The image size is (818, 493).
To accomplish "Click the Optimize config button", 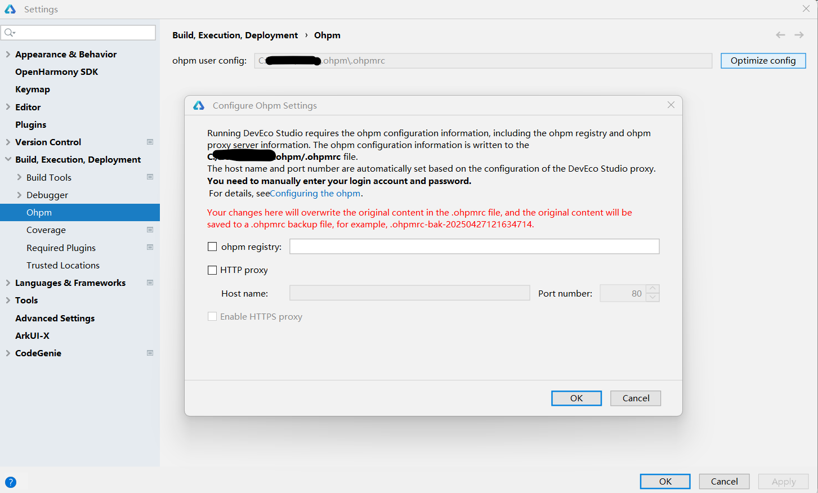I will (763, 60).
